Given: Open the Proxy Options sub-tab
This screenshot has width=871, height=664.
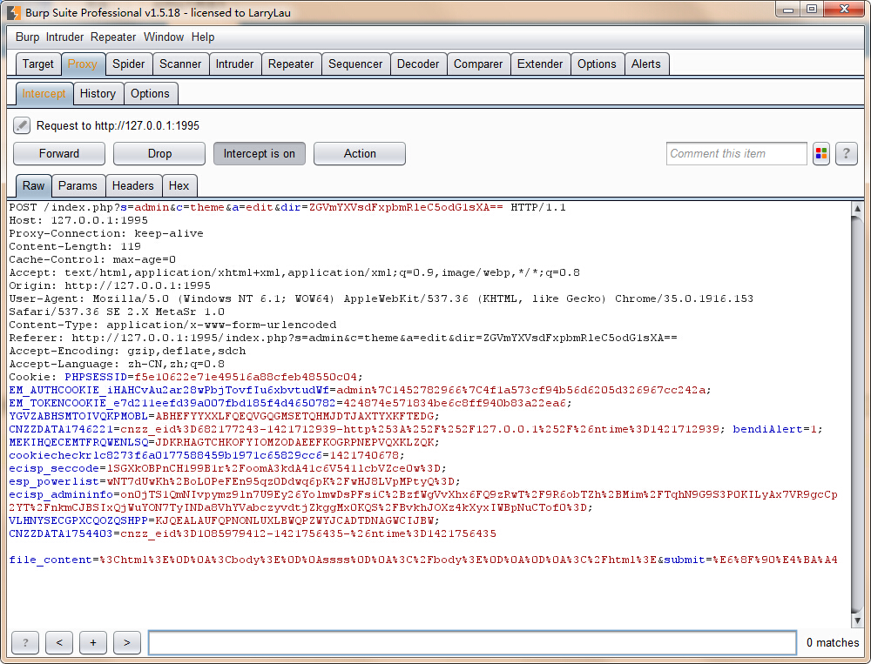Looking at the screenshot, I should point(150,93).
